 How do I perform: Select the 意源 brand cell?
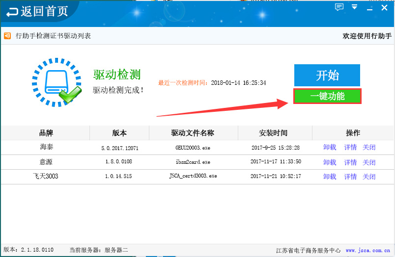(46, 162)
